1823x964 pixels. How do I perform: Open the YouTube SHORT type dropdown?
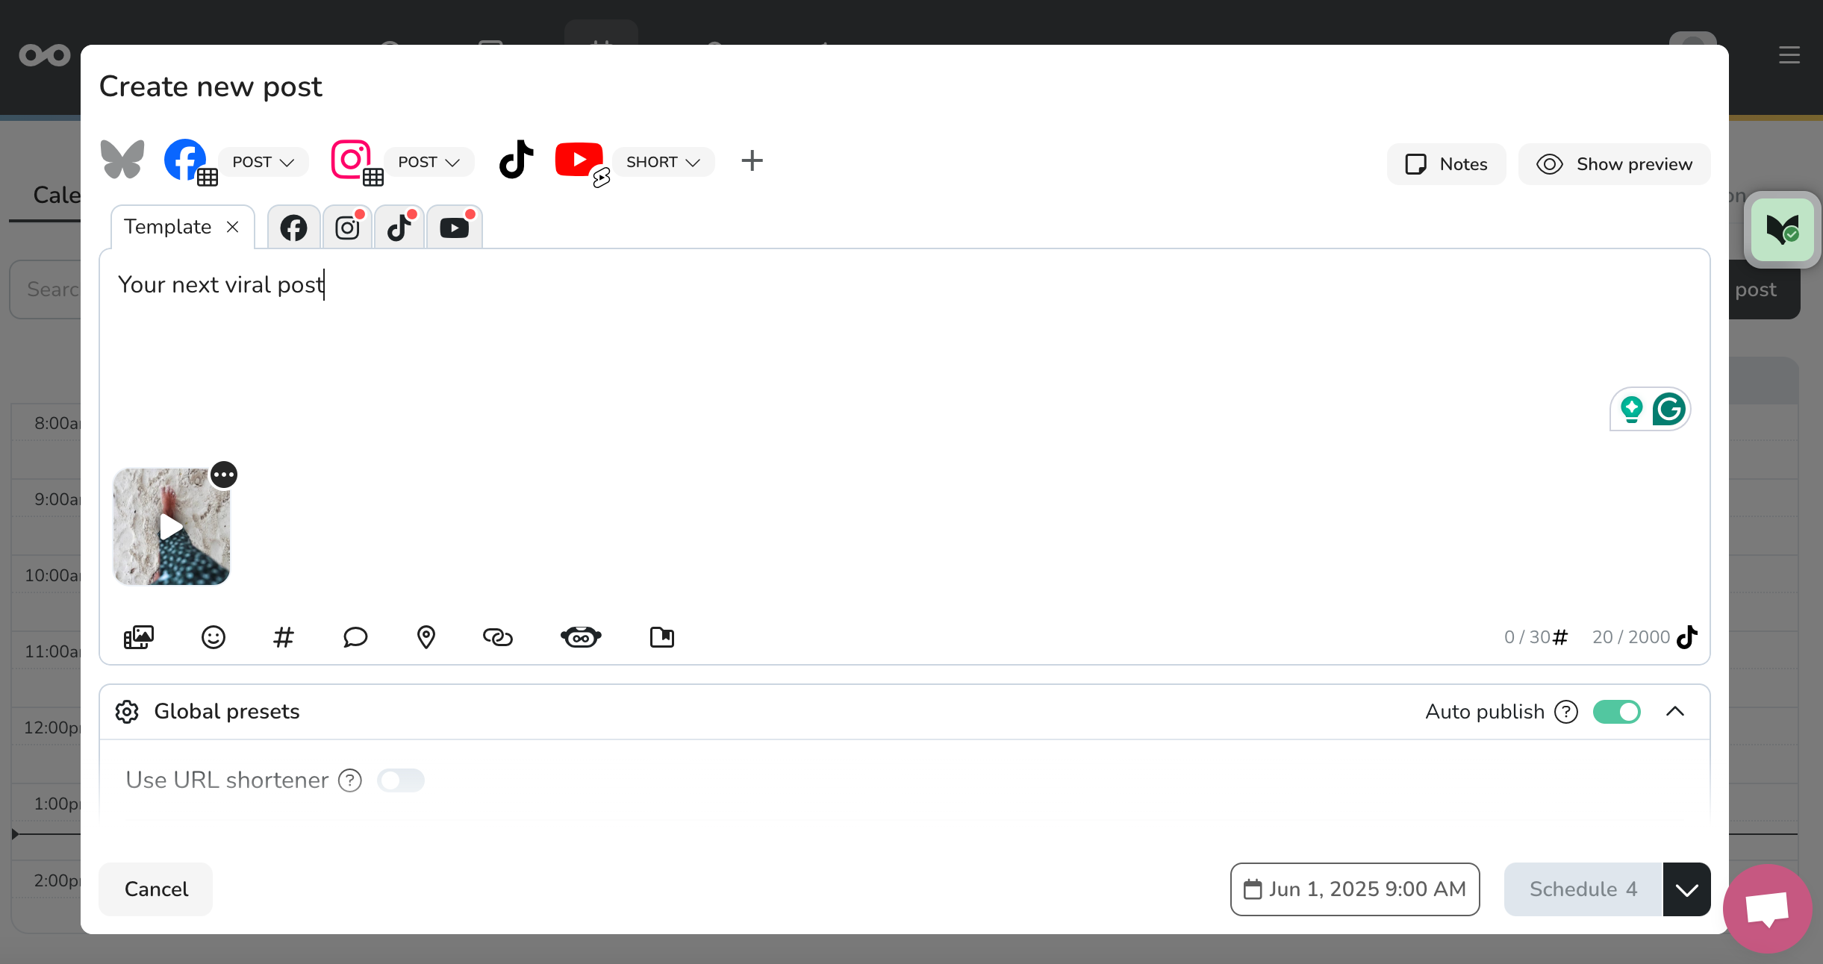click(664, 162)
